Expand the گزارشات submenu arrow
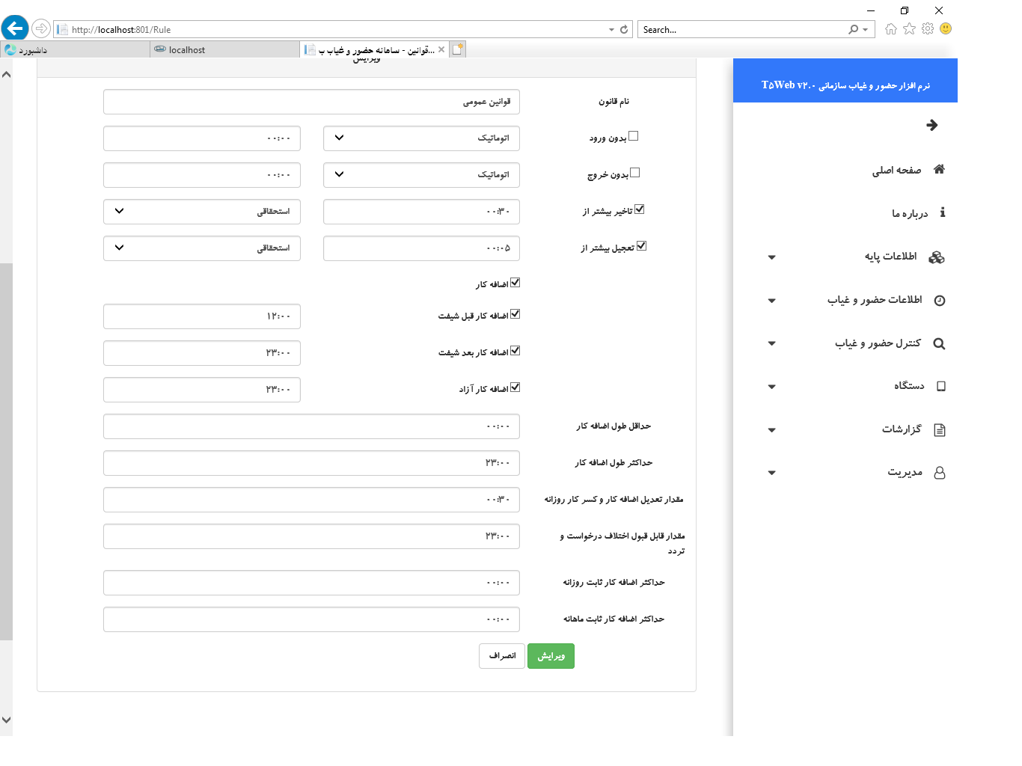This screenshot has width=1022, height=766. (772, 430)
